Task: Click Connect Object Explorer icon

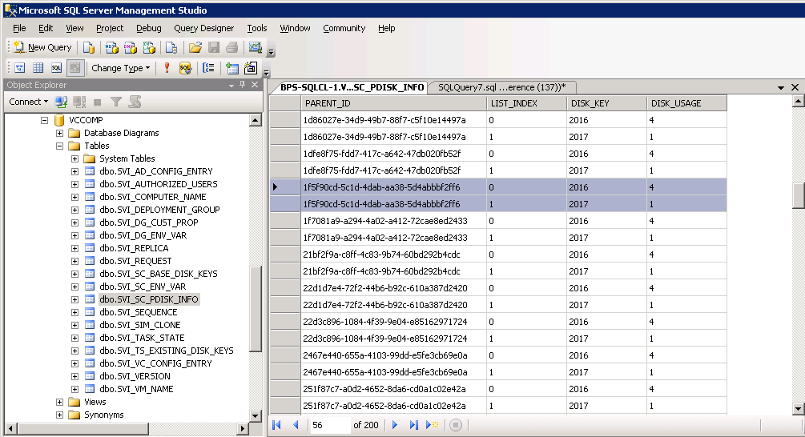Action: [62, 102]
